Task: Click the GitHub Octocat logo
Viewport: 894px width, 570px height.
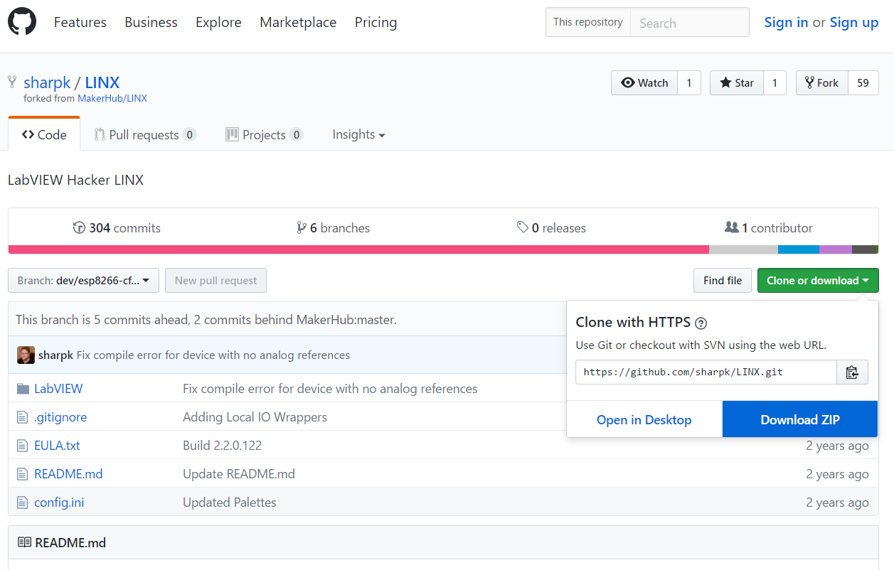Action: coord(22,22)
